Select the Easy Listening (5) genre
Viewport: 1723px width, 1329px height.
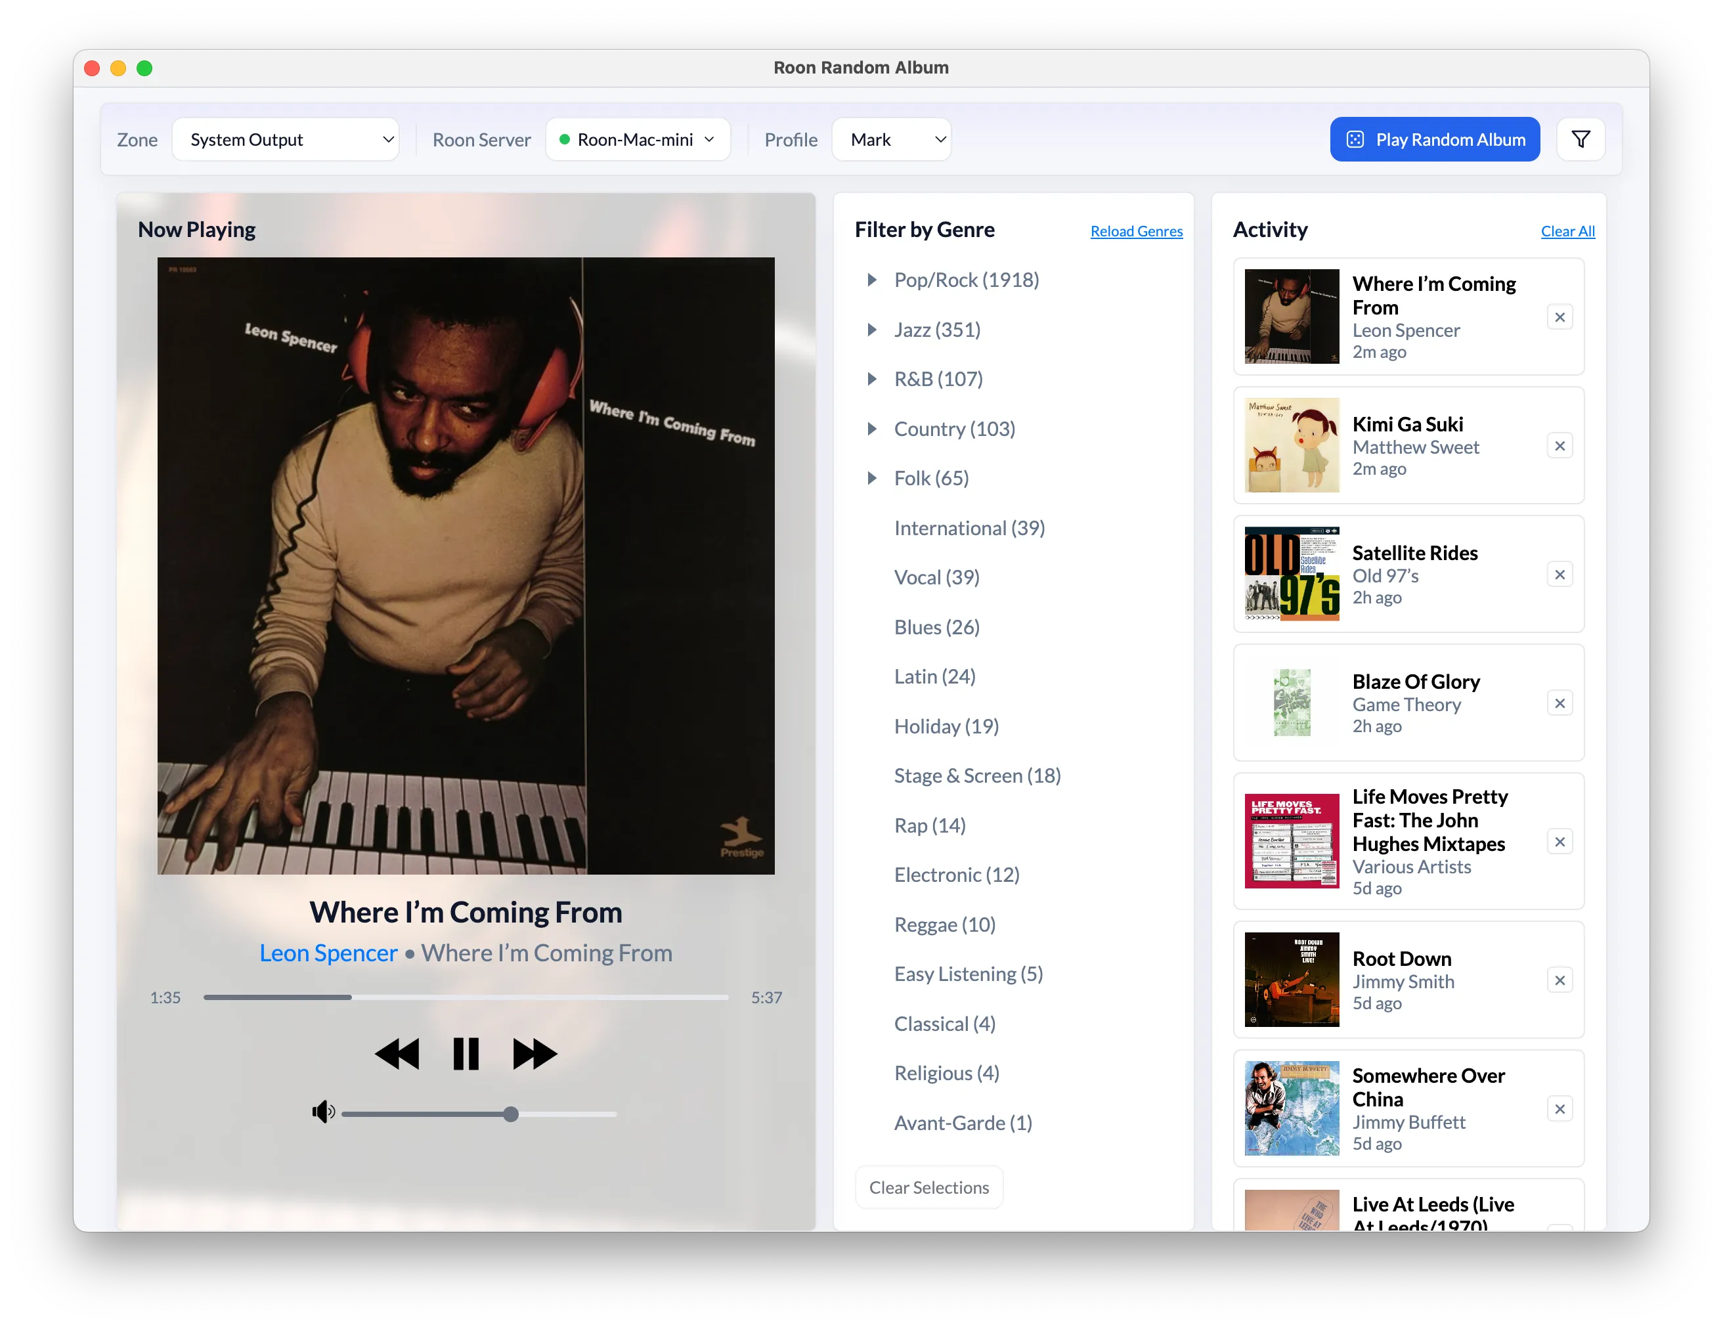969,974
